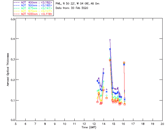
Task: Click the 'Time (GMT)' axis title
Action: (89, 127)
